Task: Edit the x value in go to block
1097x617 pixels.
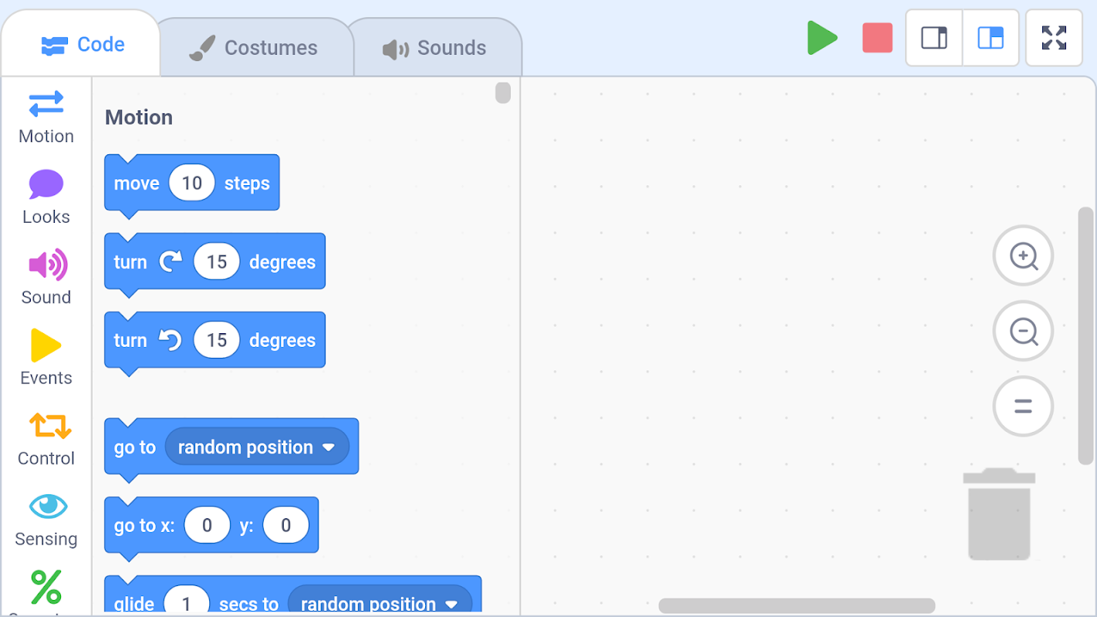Action: [x=207, y=525]
